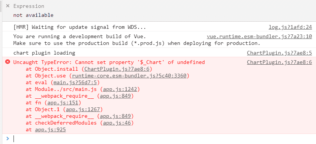Viewport: 316px width, 144px height.
Task: Open log.js?1afd:24 source link
Action: (290, 27)
